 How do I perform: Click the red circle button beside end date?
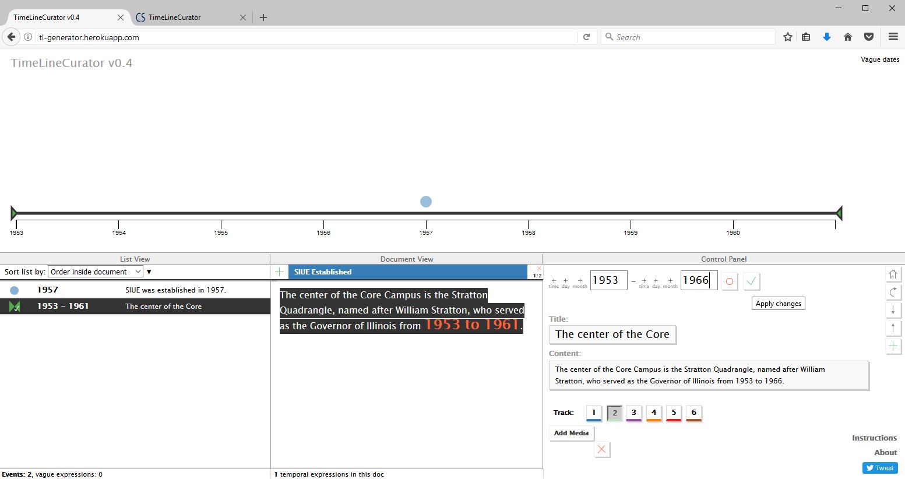(729, 281)
